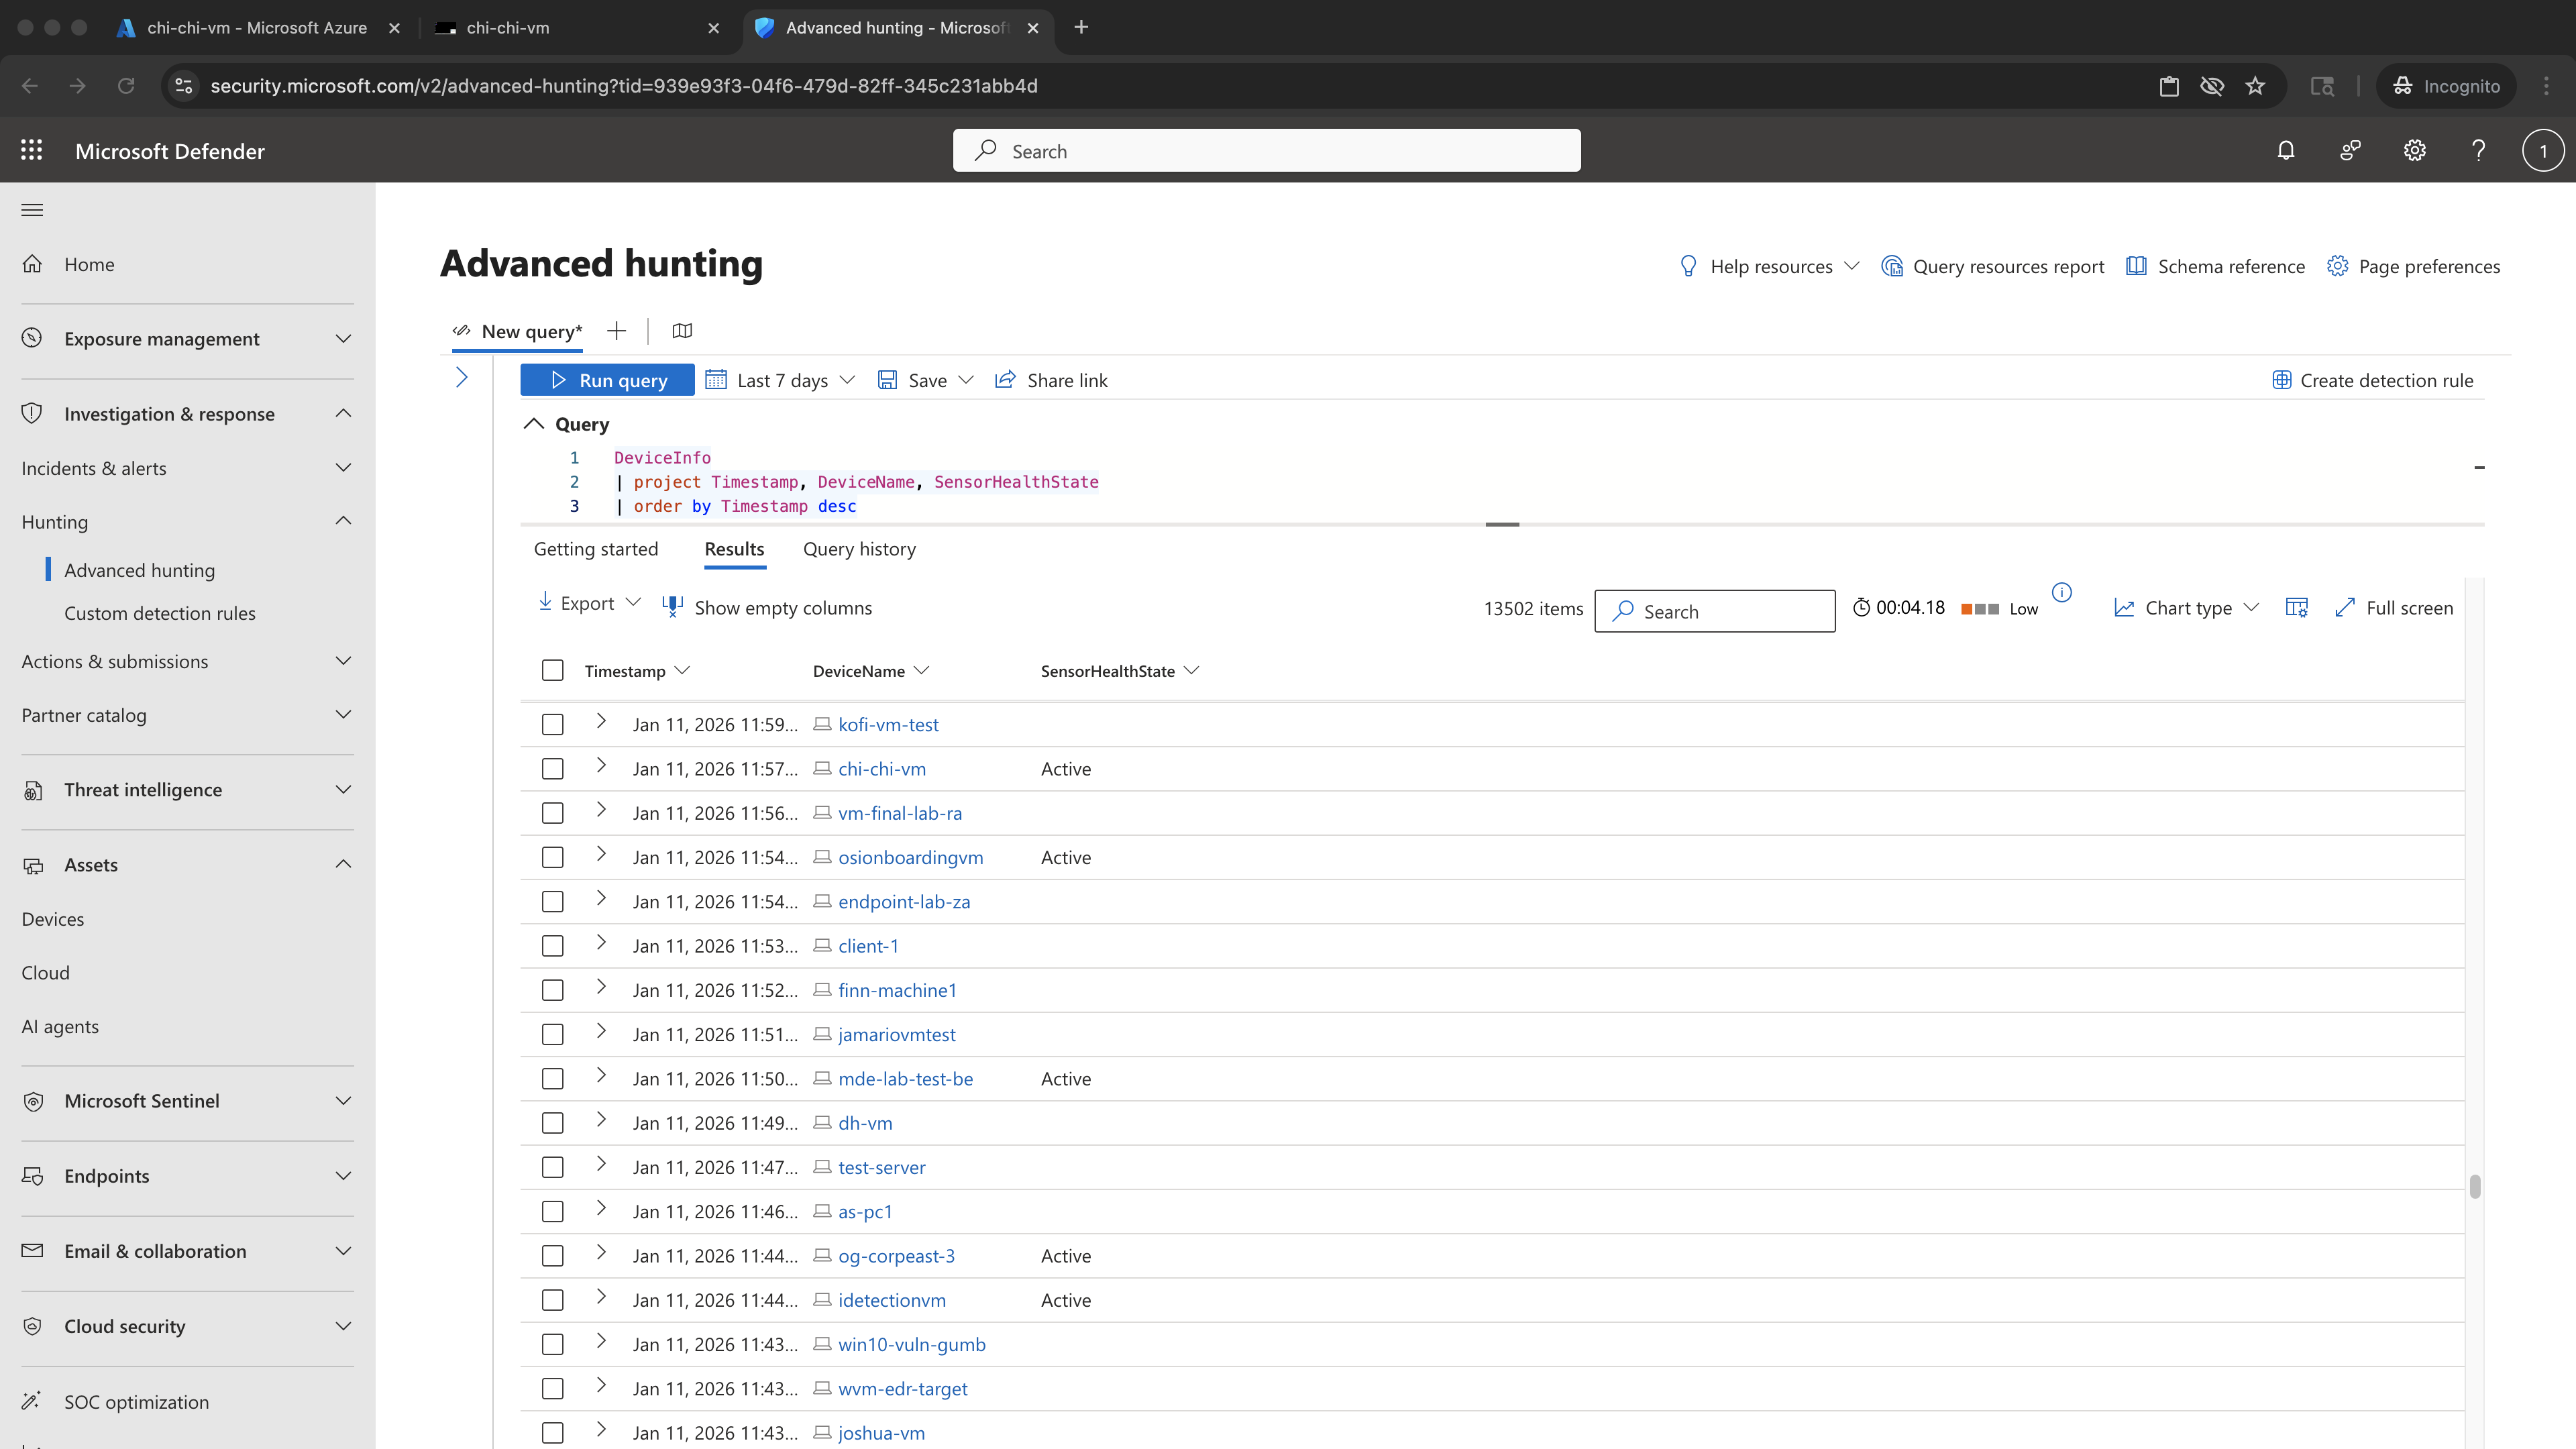Viewport: 2576px width, 1449px height.
Task: Select the chi-chi-vm row checkbox
Action: coord(553,769)
